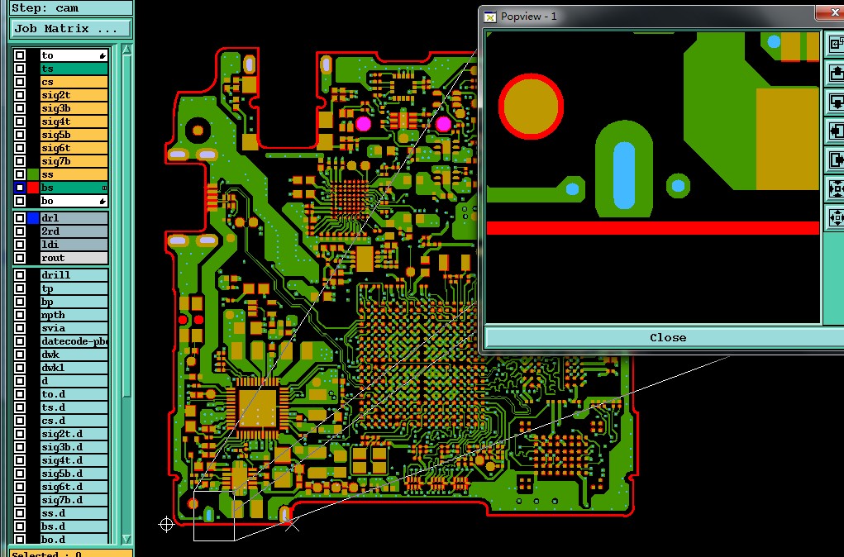The height and width of the screenshot is (557, 844).
Task: Select the '2rd' drill layer row
Action: click(74, 231)
